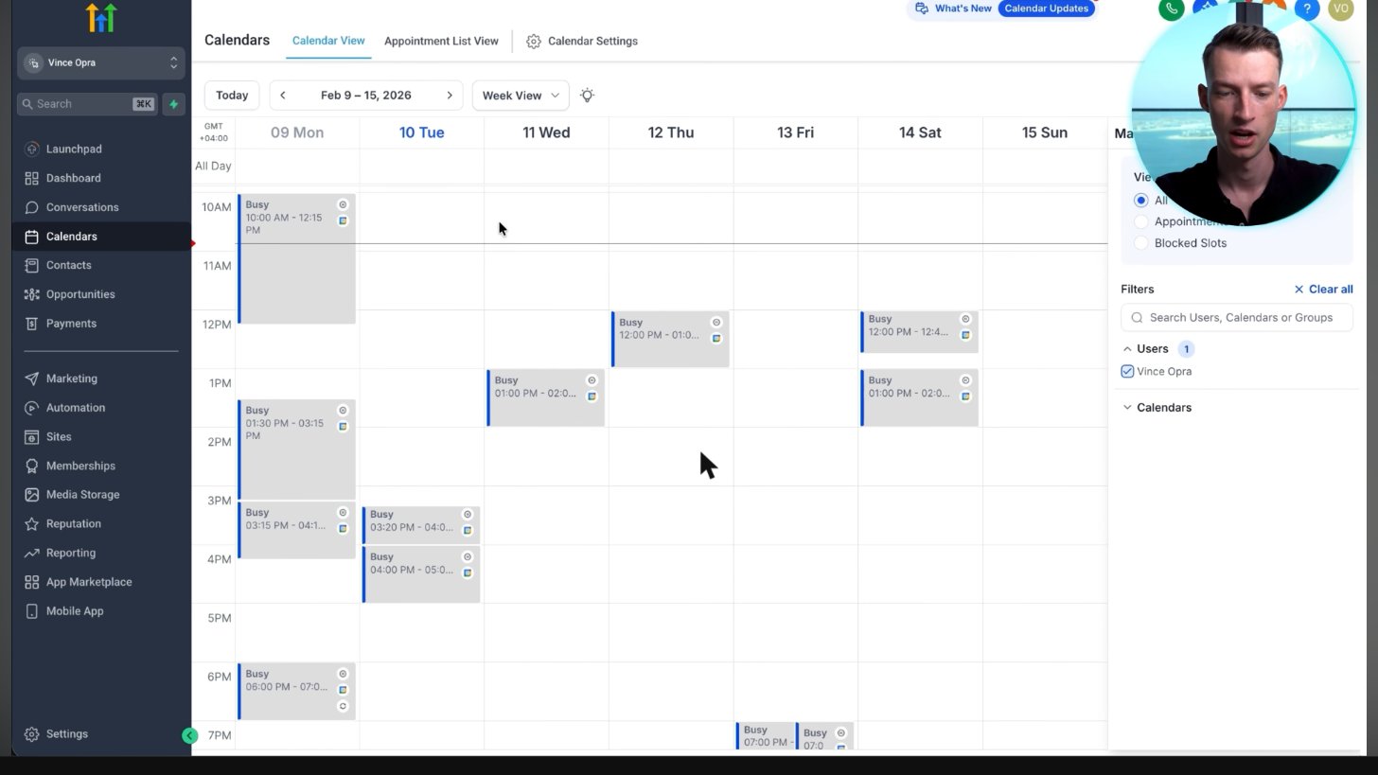Expand the Calendars filter section
Viewport: 1378px width, 775px height.
[x=1127, y=408]
